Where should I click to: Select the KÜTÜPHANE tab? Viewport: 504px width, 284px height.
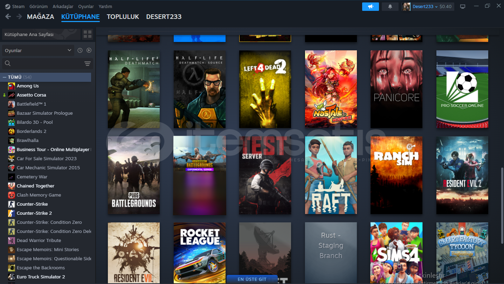(x=81, y=17)
